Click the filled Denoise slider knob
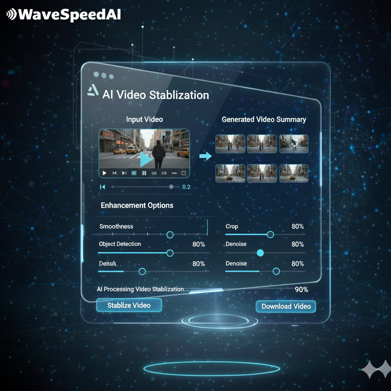Image resolution: width=391 pixels, height=391 pixels. tap(260, 253)
